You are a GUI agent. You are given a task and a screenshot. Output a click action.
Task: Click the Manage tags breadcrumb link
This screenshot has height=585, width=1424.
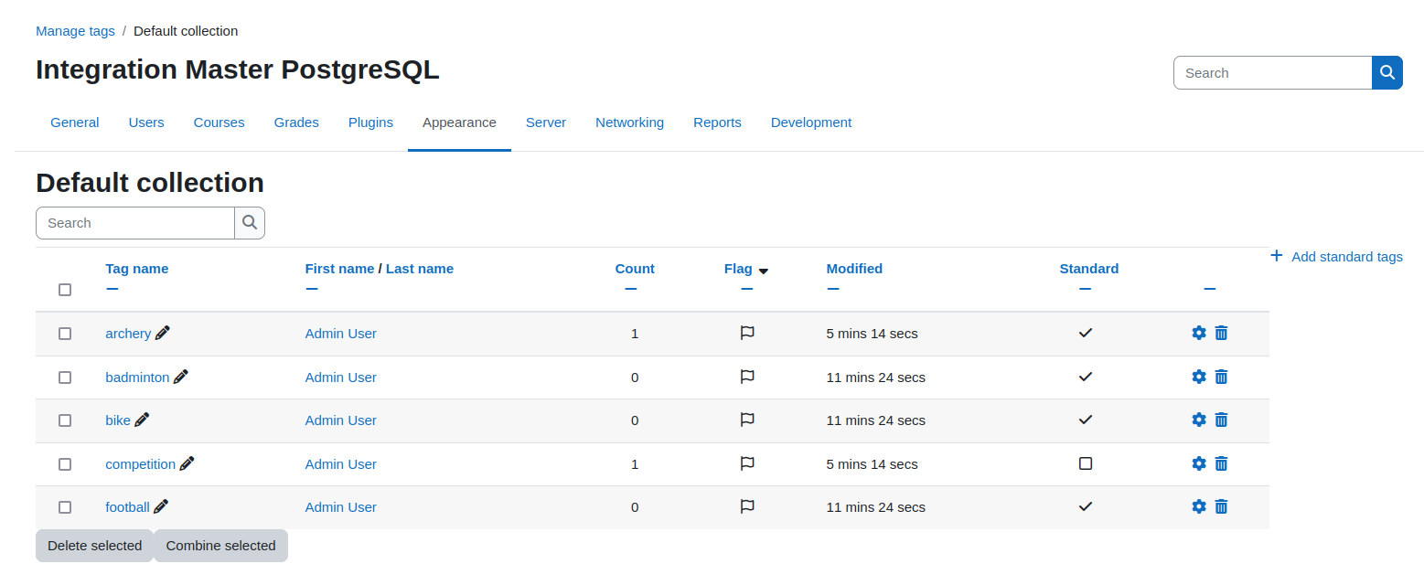[x=75, y=31]
